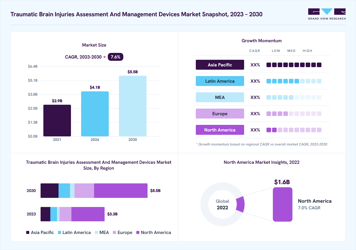Click the $3.3B total for 2023

point(112,214)
